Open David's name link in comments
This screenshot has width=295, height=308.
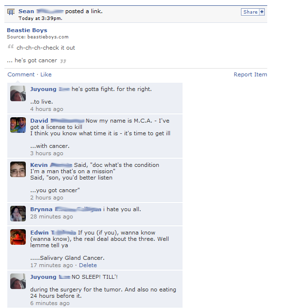coord(57,121)
